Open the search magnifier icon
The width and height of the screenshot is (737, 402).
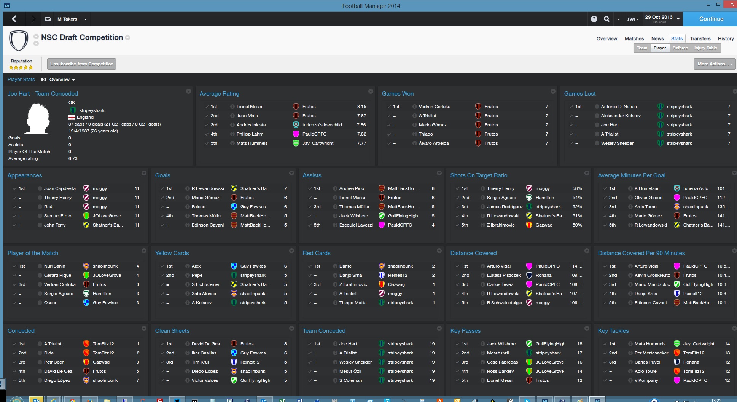pyautogui.click(x=606, y=19)
